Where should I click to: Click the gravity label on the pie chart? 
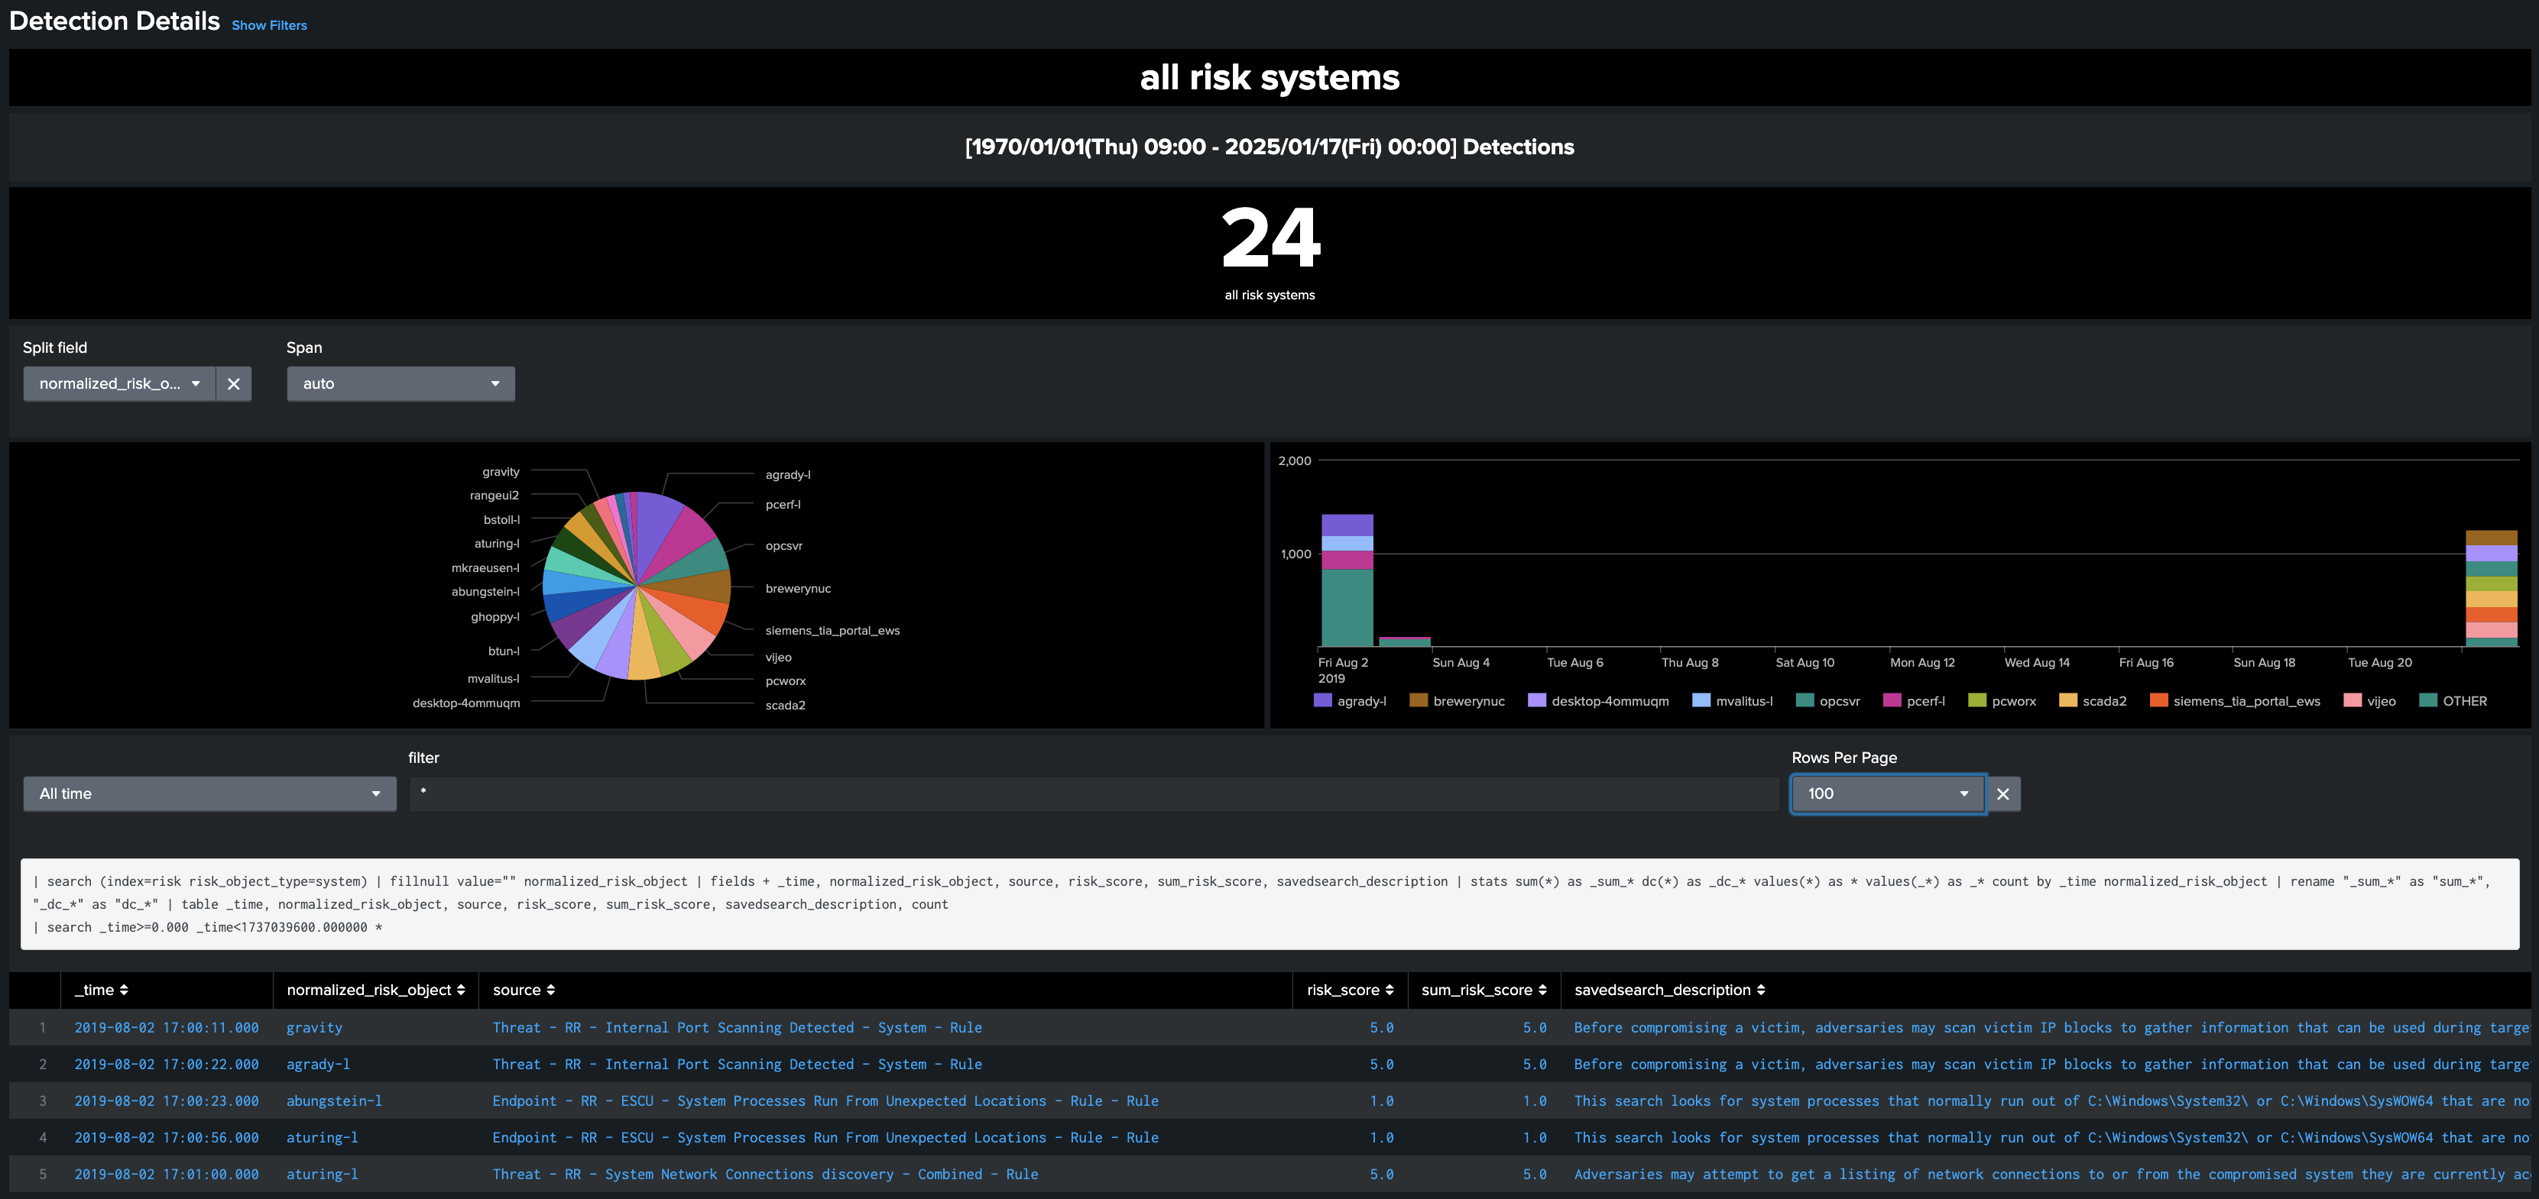pyautogui.click(x=501, y=472)
